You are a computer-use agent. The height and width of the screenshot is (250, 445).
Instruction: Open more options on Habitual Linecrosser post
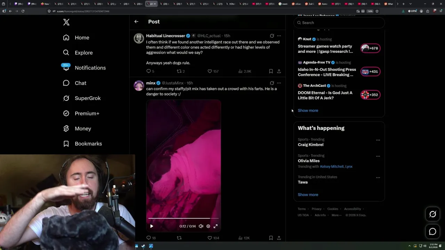279,36
